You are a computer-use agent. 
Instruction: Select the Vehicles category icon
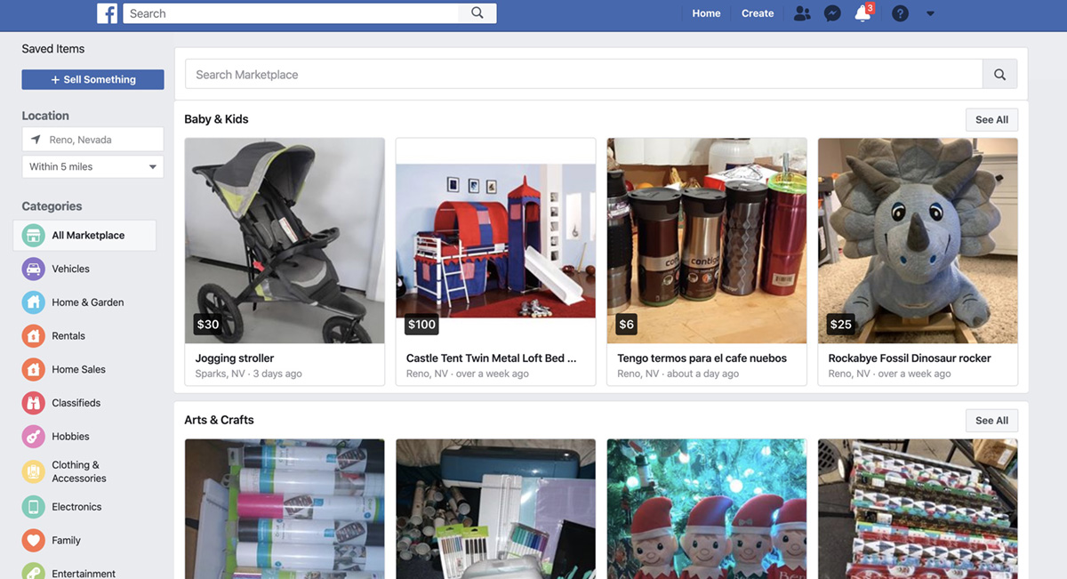(33, 269)
